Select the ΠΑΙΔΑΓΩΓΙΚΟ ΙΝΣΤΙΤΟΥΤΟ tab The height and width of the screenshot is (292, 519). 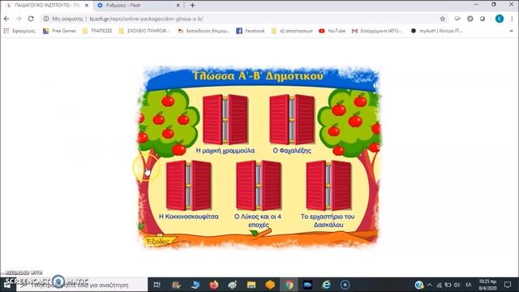[46, 6]
